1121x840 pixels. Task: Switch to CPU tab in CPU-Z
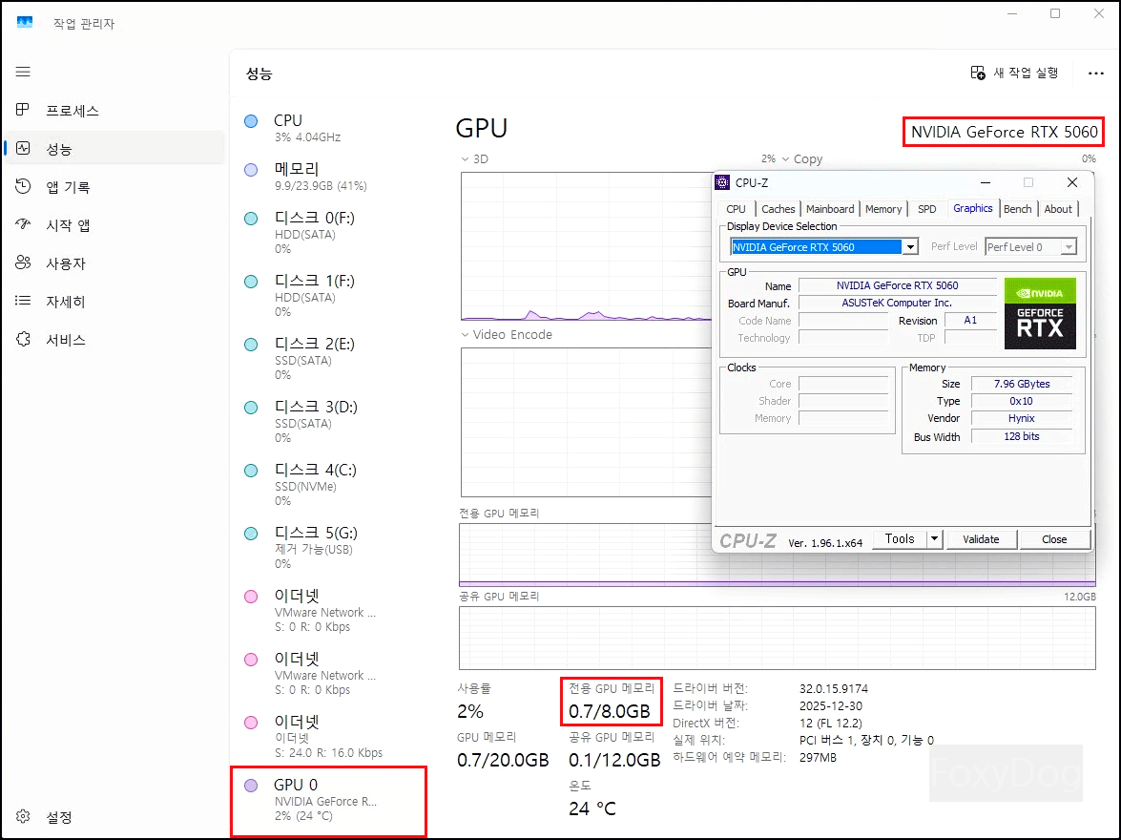[x=736, y=209]
